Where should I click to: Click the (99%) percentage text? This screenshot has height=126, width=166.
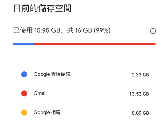click(x=102, y=30)
